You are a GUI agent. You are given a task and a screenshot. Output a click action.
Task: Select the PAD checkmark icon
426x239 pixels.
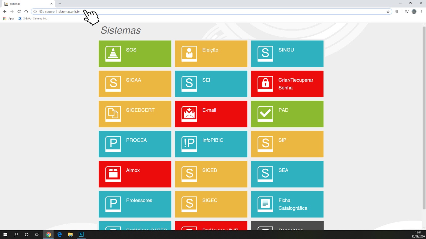point(265,114)
